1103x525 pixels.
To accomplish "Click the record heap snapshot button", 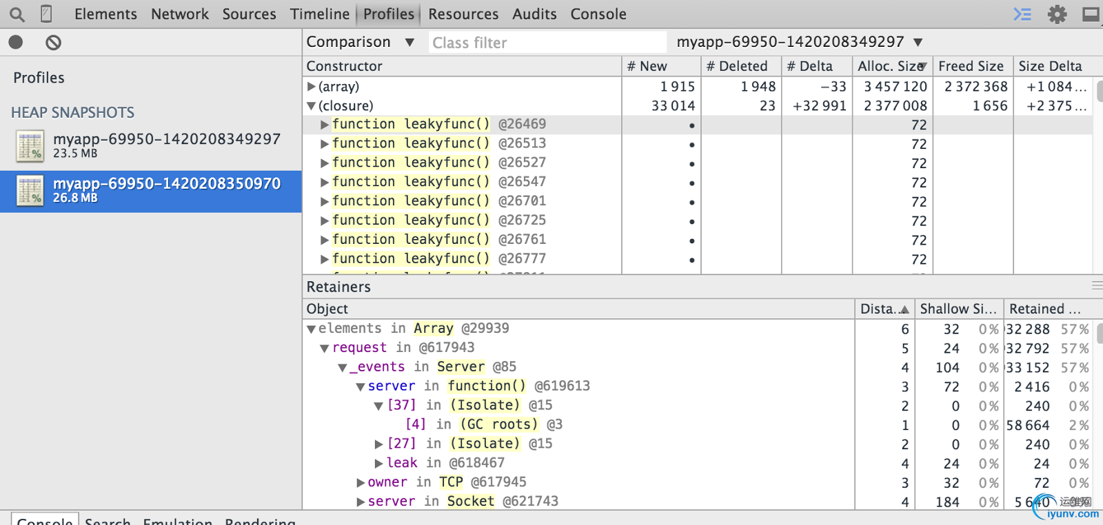I will coord(16,43).
